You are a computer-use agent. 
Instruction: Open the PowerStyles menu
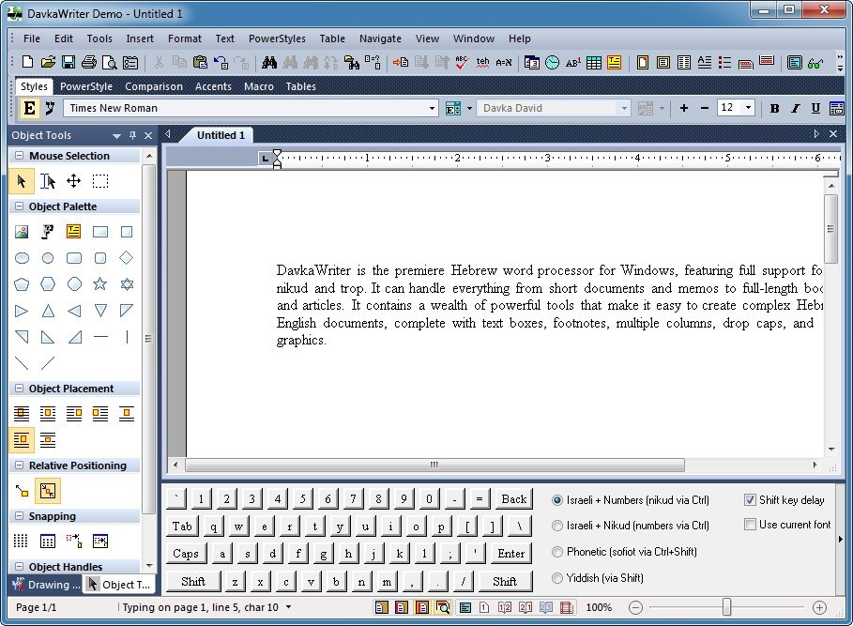pos(277,38)
